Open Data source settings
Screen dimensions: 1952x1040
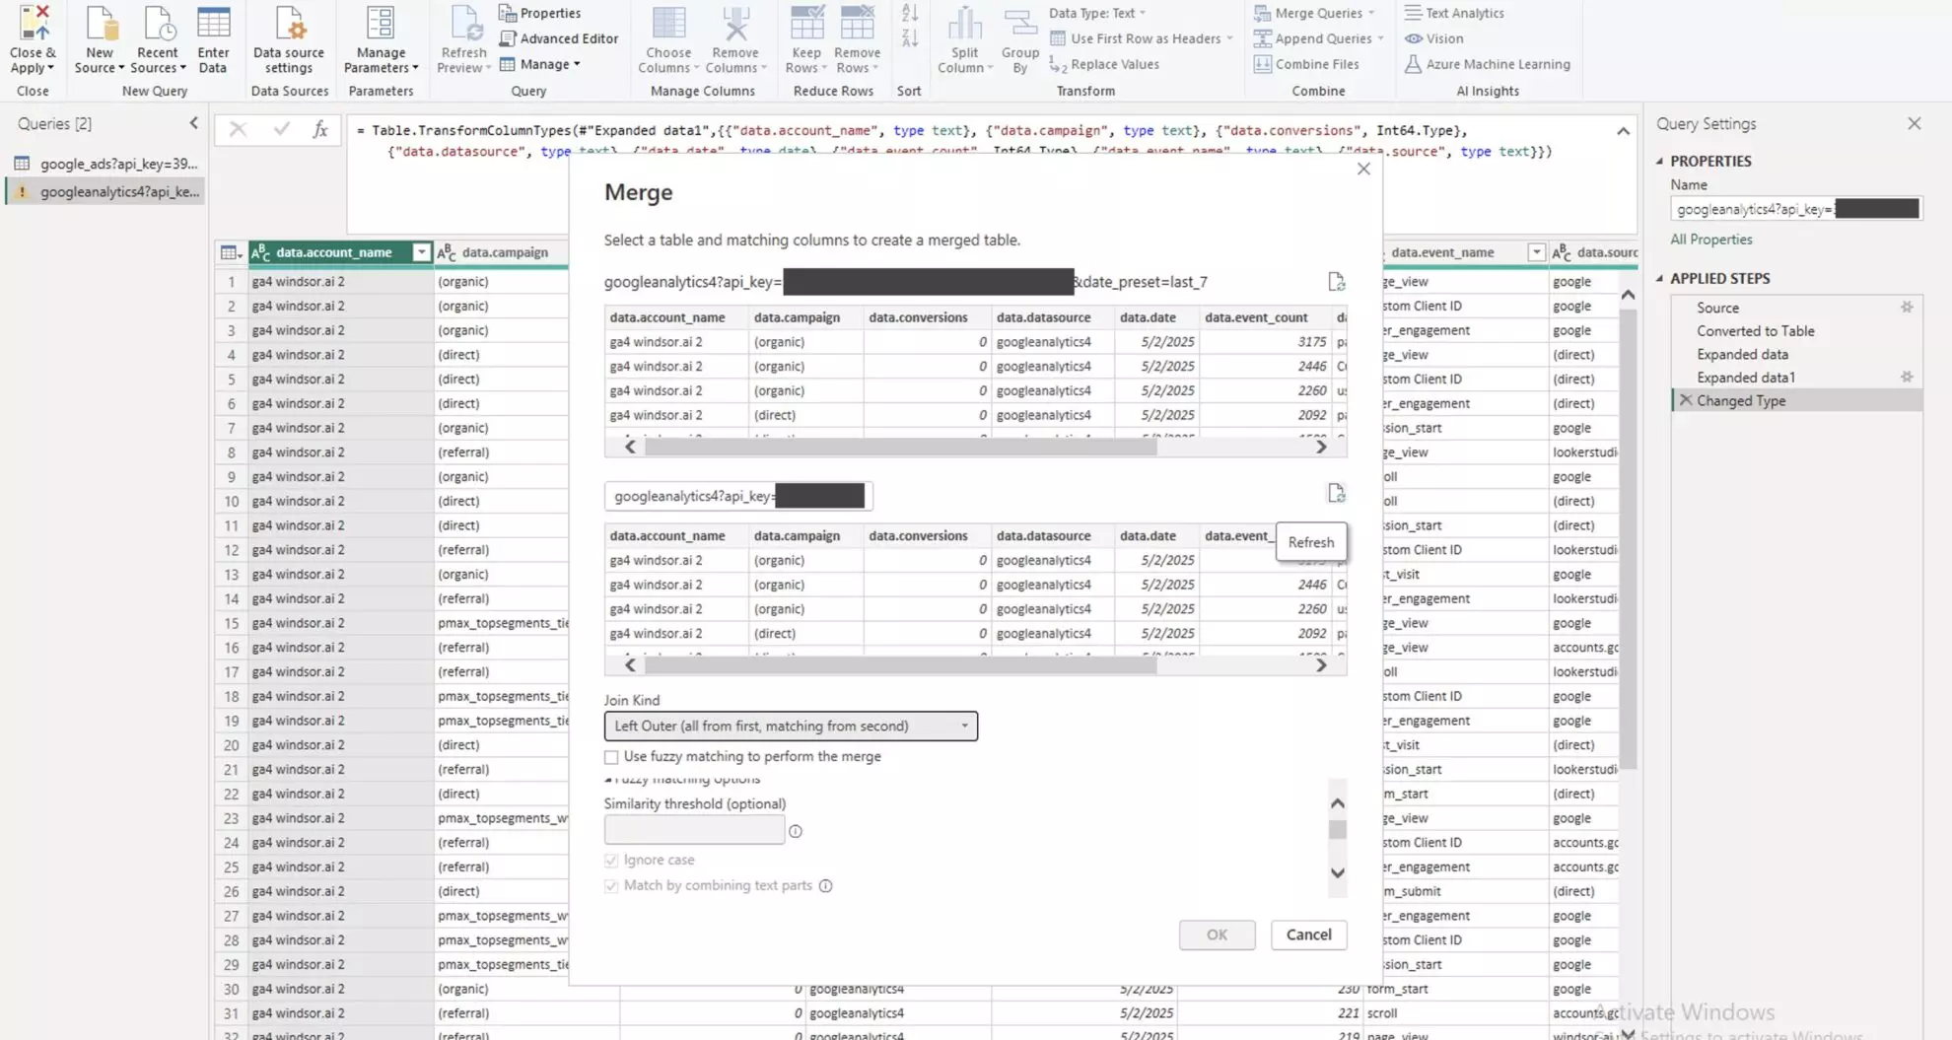[289, 37]
